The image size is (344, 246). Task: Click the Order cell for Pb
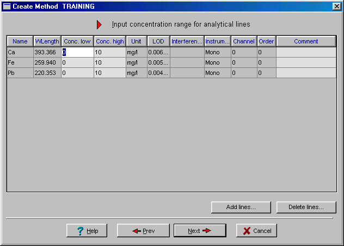pyautogui.click(x=267, y=73)
